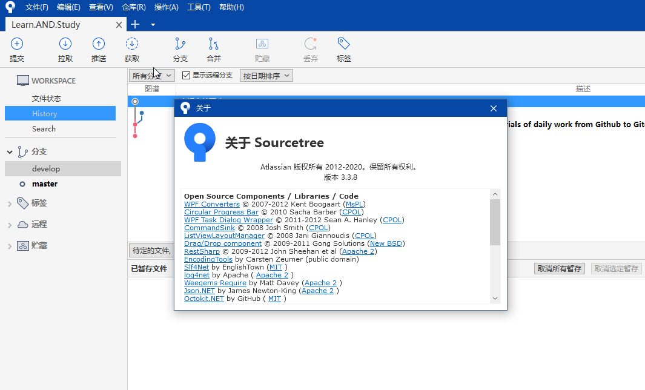Image resolution: width=645 pixels, height=390 pixels.
Task: Expand the 标签 section in the sidebar
Action: [10, 203]
